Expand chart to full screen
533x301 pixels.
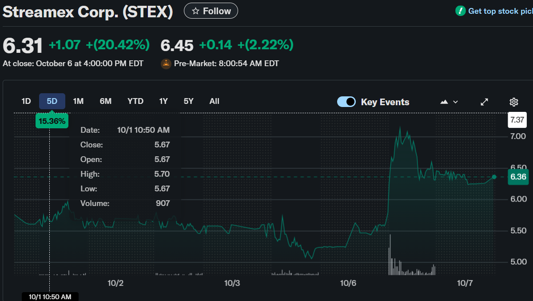(485, 102)
